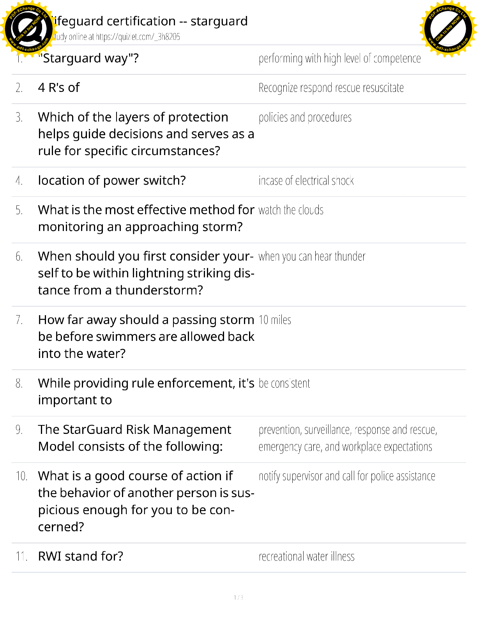Select the '10 miles' answer text
Screen dimensions: 477x617
pyautogui.click(x=275, y=320)
